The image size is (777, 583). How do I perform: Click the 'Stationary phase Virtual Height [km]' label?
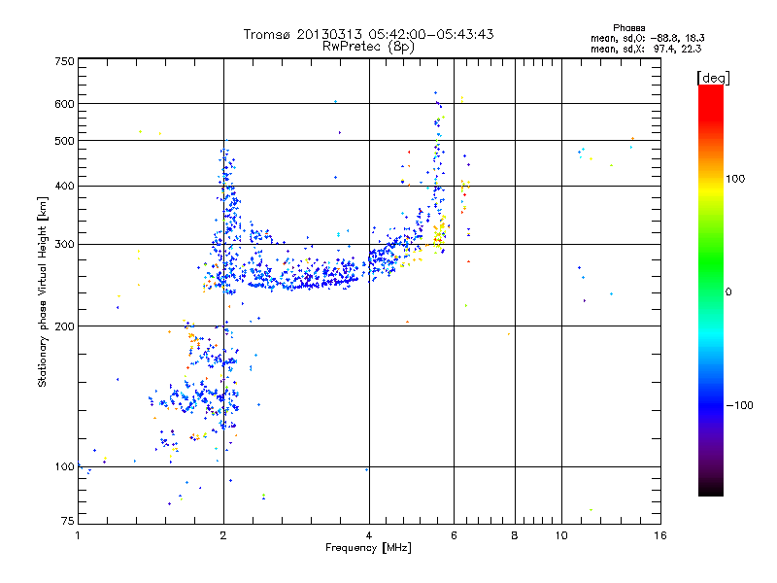[42, 291]
